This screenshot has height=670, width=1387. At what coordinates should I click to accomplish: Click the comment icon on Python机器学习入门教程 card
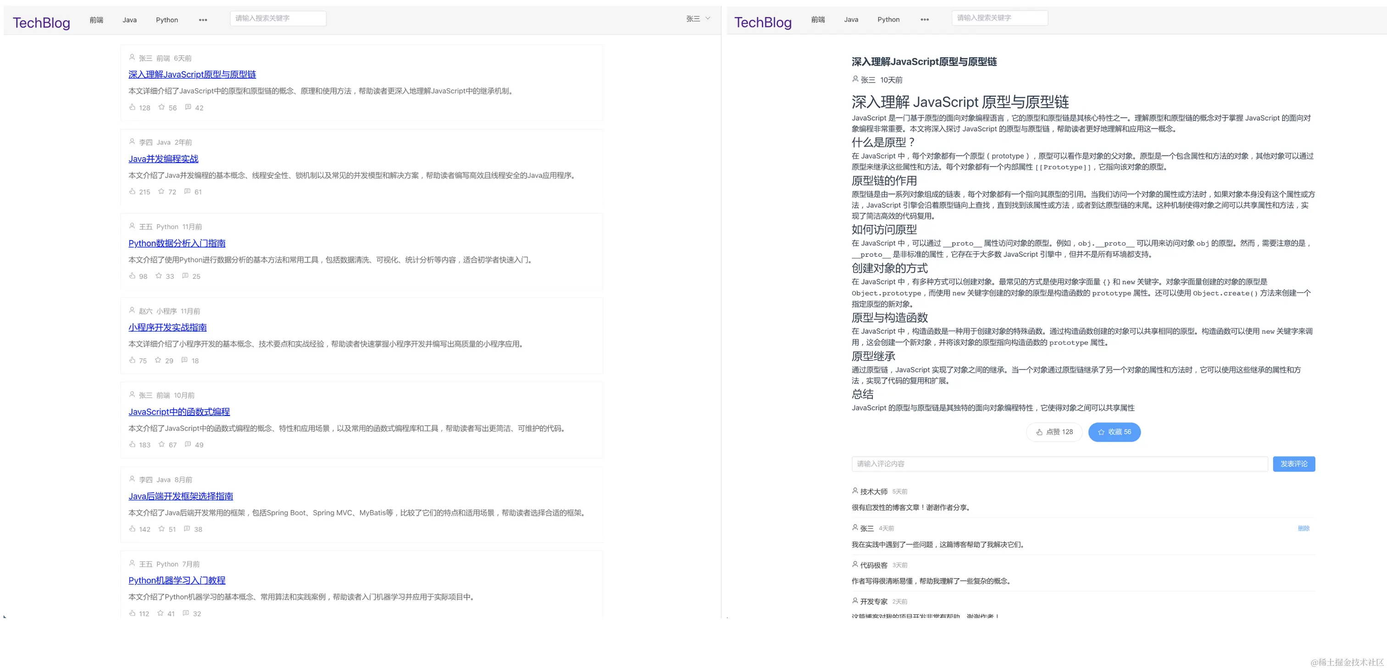point(186,613)
